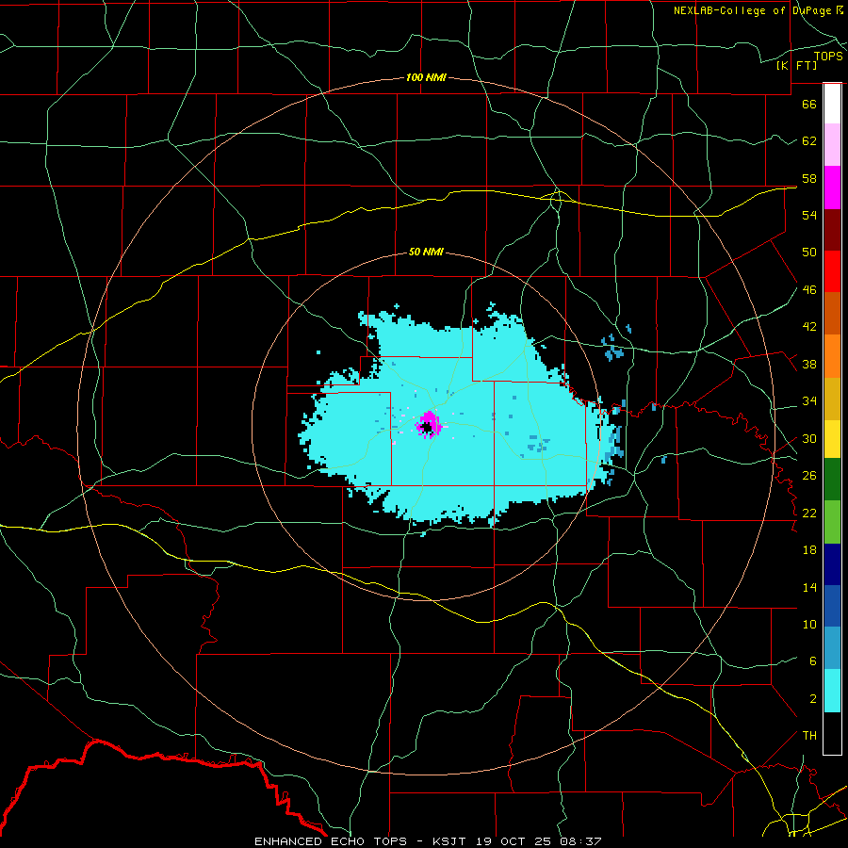Click the cyan swatch near label 2
This screenshot has width=848, height=848.
(x=832, y=691)
